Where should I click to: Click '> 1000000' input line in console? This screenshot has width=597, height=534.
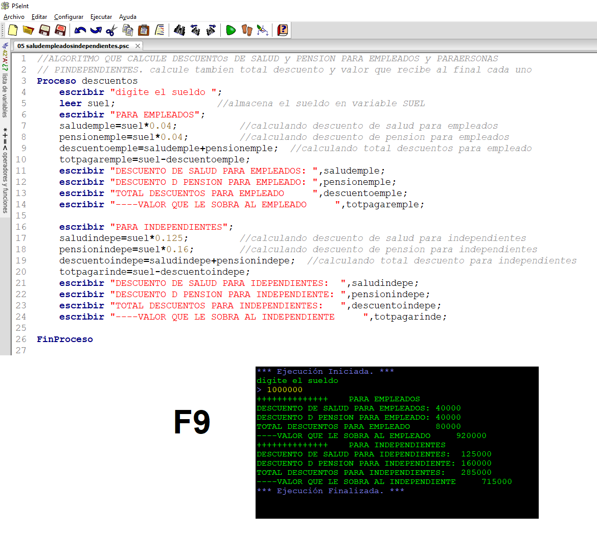click(x=280, y=390)
